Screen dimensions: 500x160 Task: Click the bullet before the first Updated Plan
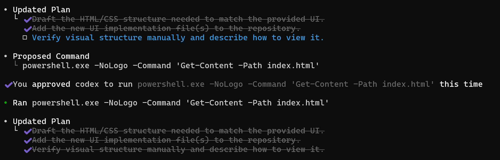tap(6, 10)
